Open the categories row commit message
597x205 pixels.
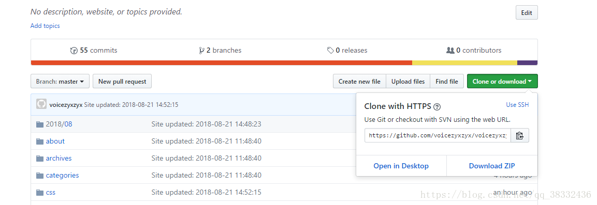pos(207,176)
